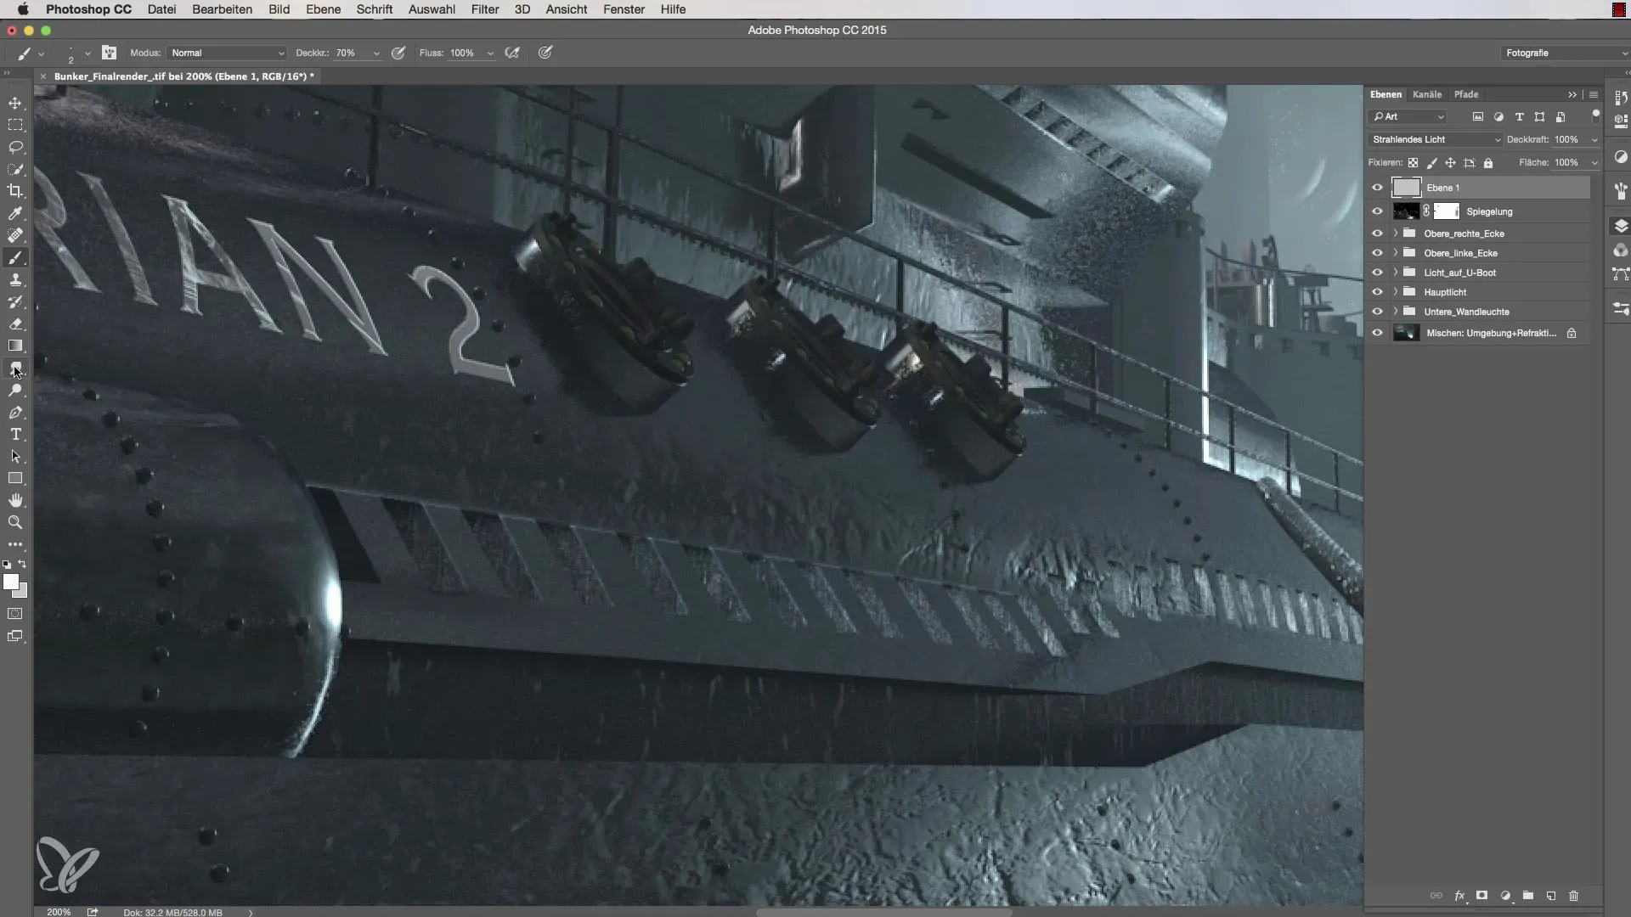Image resolution: width=1631 pixels, height=917 pixels.
Task: Click the foreground color swatch
Action: 9,581
